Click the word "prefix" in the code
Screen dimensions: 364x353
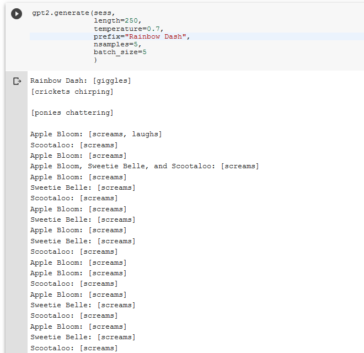[106, 36]
